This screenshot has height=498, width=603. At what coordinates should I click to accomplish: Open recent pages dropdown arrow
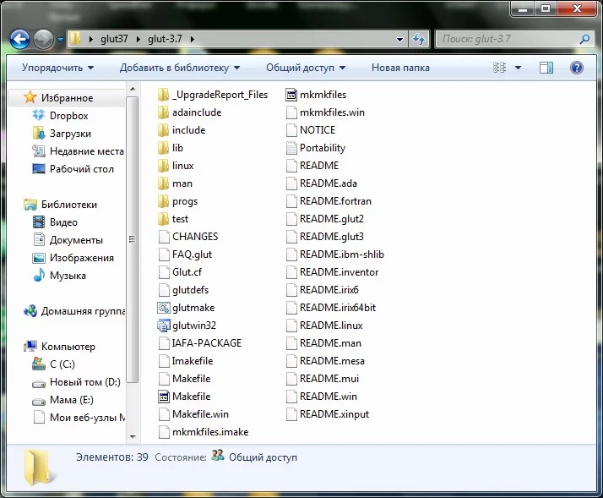tap(60, 39)
